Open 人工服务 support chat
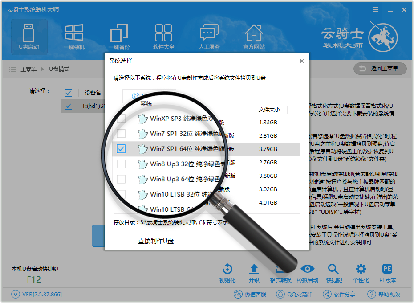 click(209, 37)
